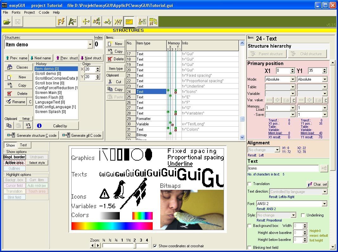The height and width of the screenshot is (252, 338).
Task: Enable the Background box checkbox
Action: click(x=250, y=226)
